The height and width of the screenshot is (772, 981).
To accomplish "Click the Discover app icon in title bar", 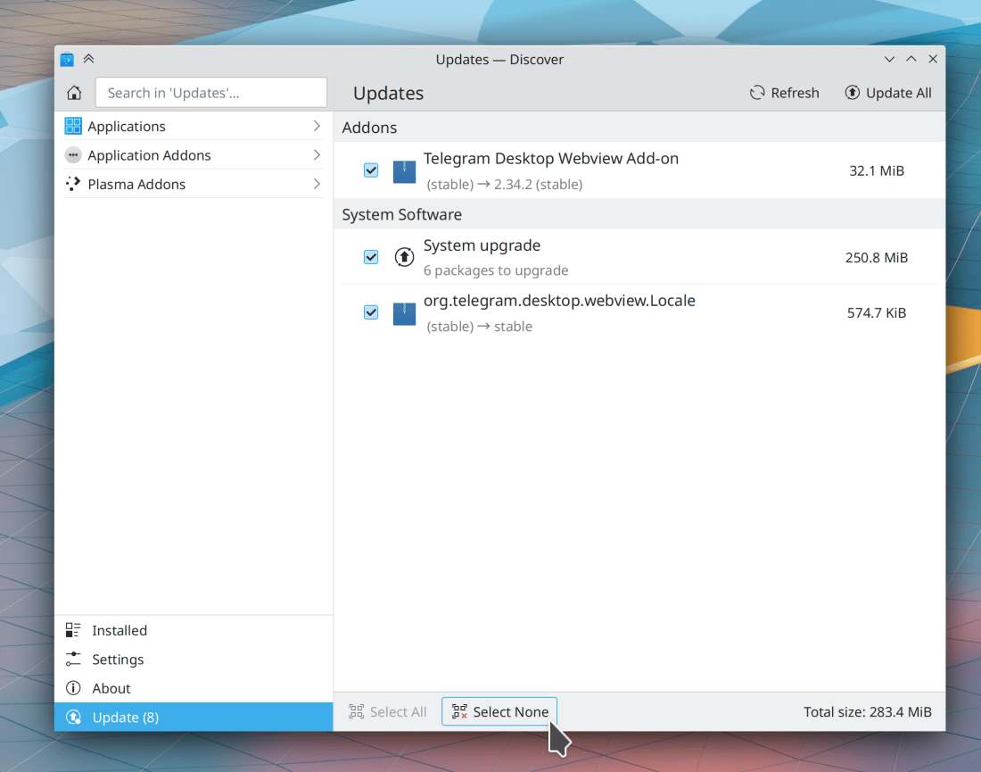I will [67, 60].
